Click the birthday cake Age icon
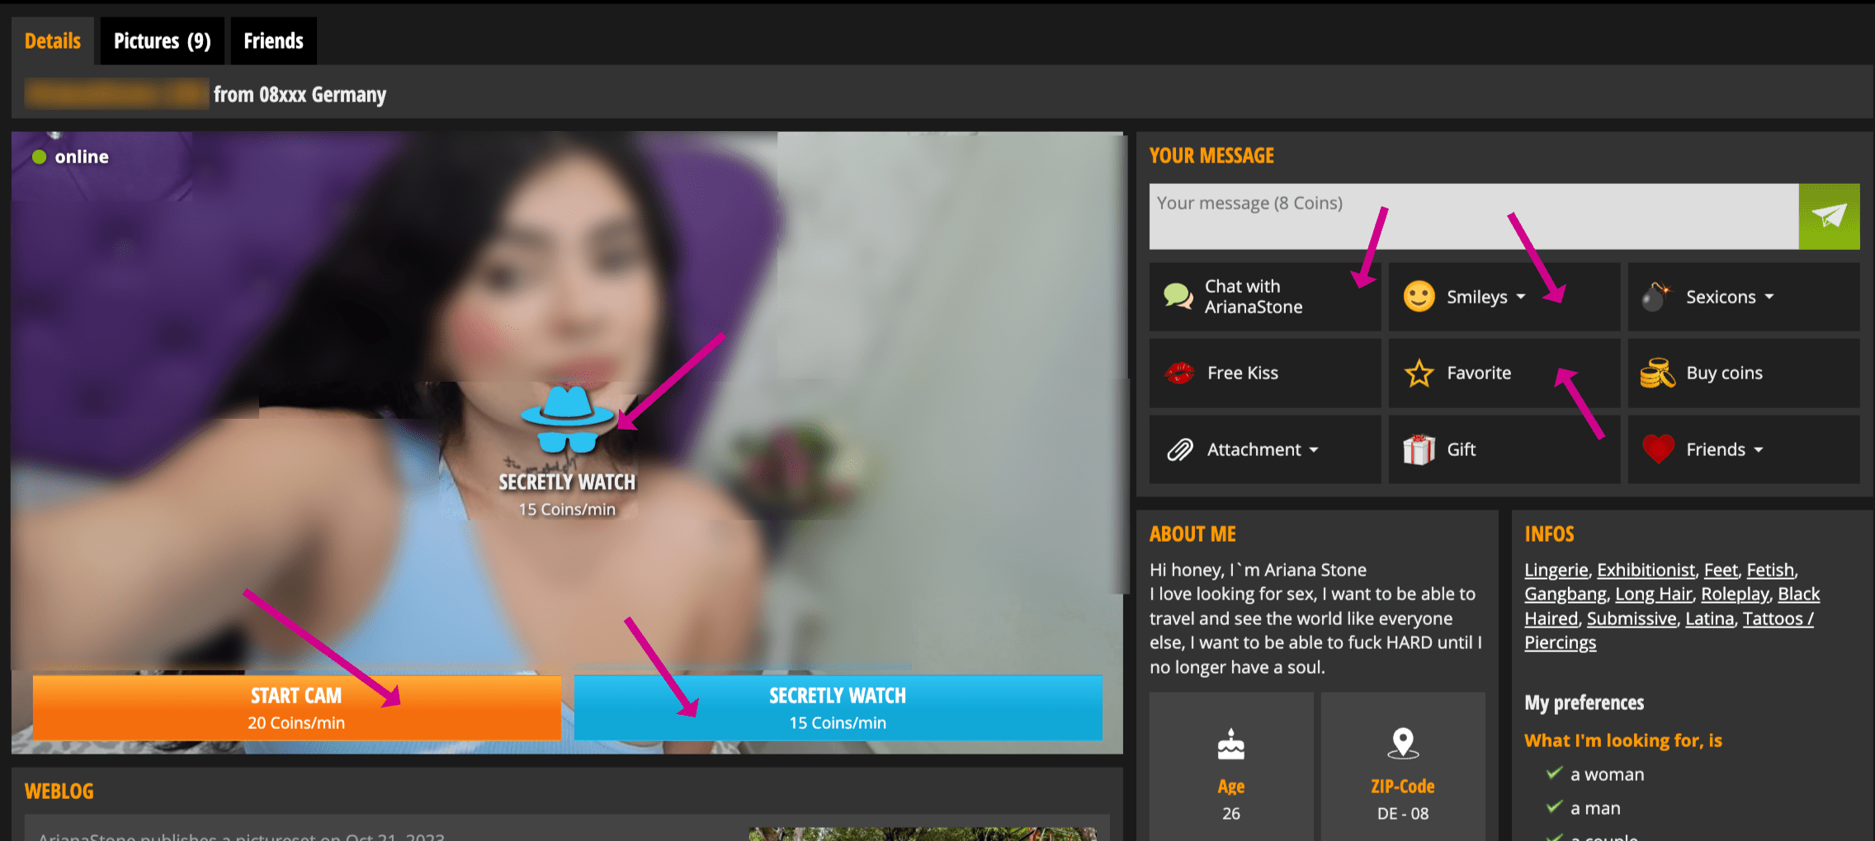 (x=1231, y=744)
